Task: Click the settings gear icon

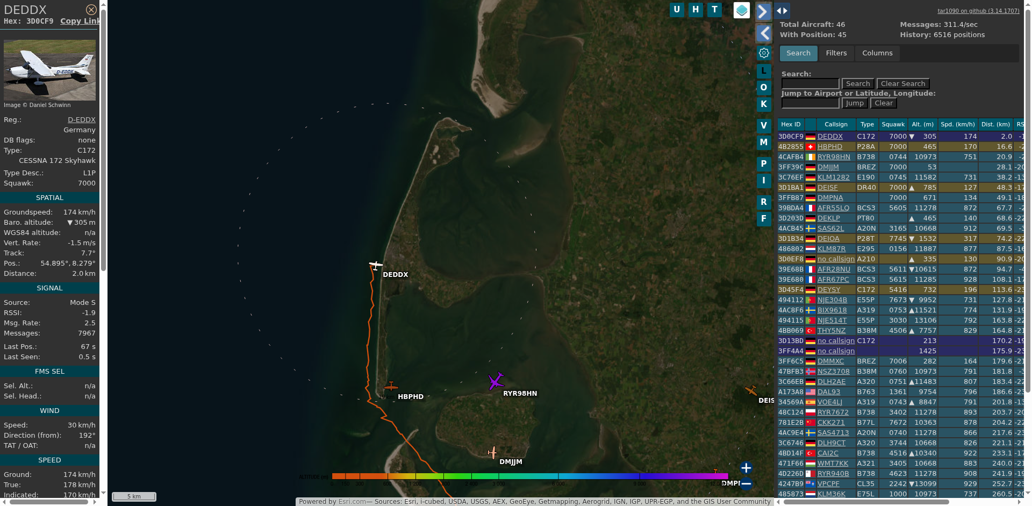Action: pos(764,53)
